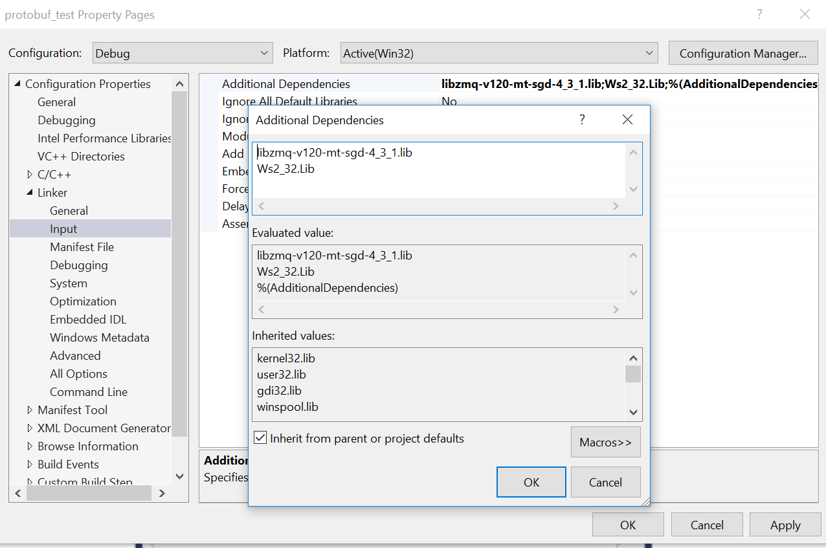This screenshot has width=826, height=548.
Task: Click the Apply button
Action: click(785, 525)
